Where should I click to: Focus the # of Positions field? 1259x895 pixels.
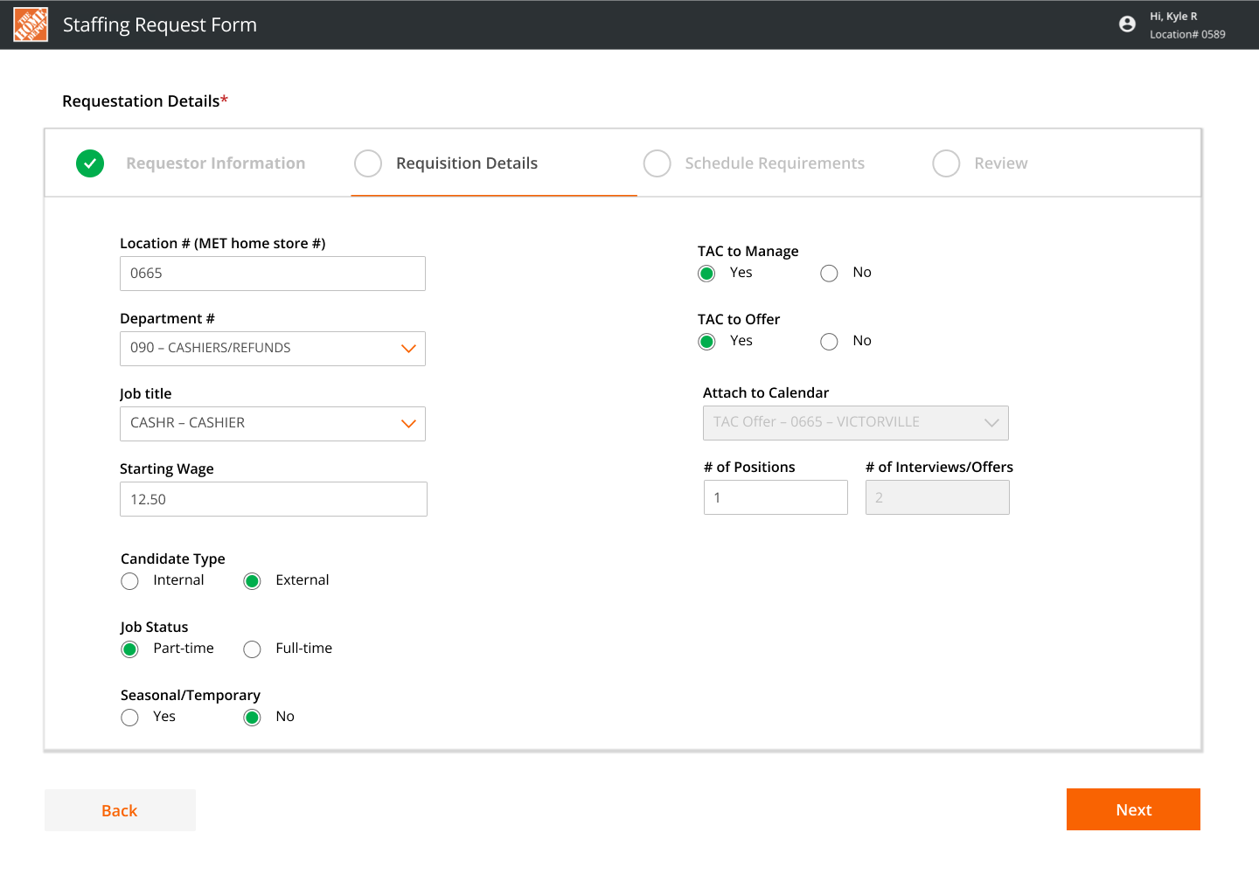coord(776,497)
